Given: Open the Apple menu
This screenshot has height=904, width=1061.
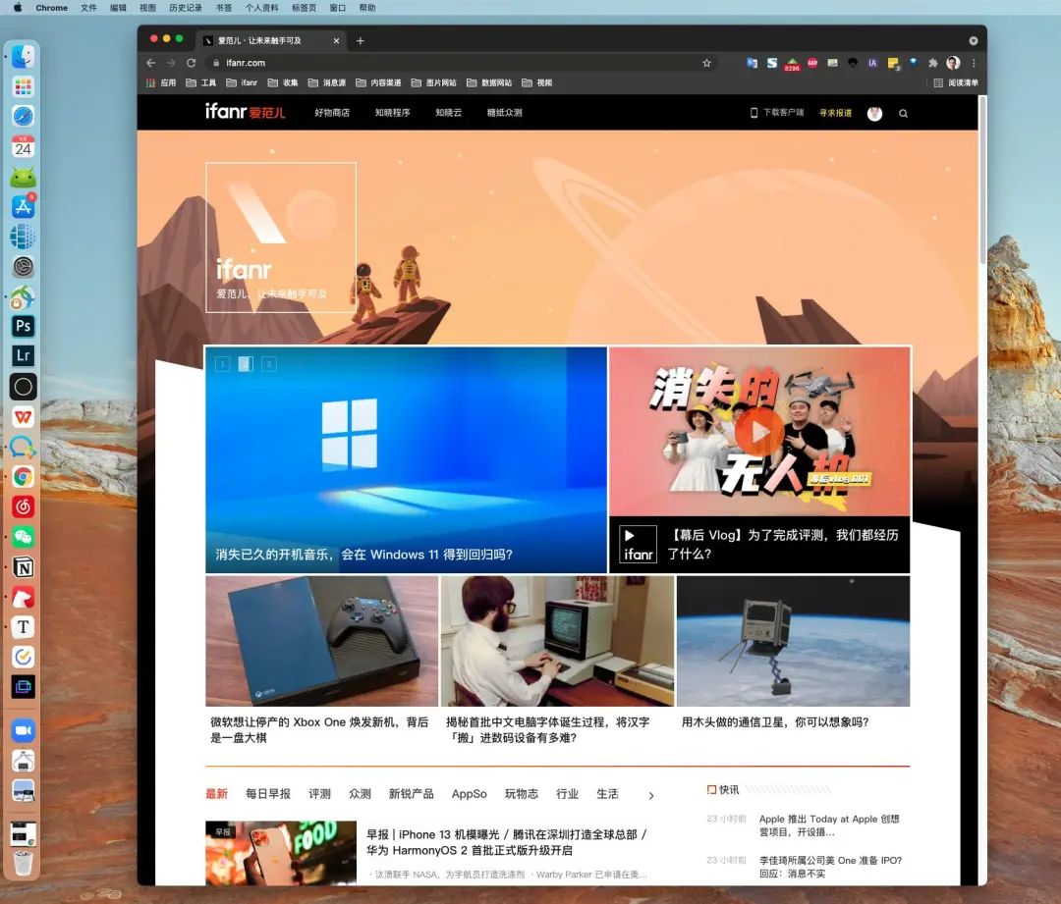Looking at the screenshot, I should point(18,8).
